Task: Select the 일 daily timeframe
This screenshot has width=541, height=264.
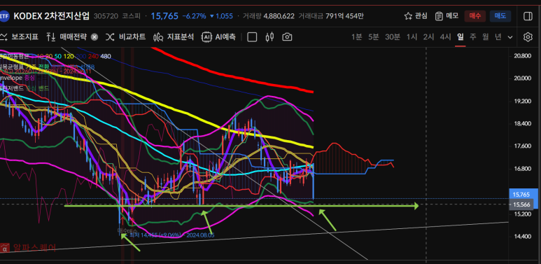Action: (x=461, y=37)
